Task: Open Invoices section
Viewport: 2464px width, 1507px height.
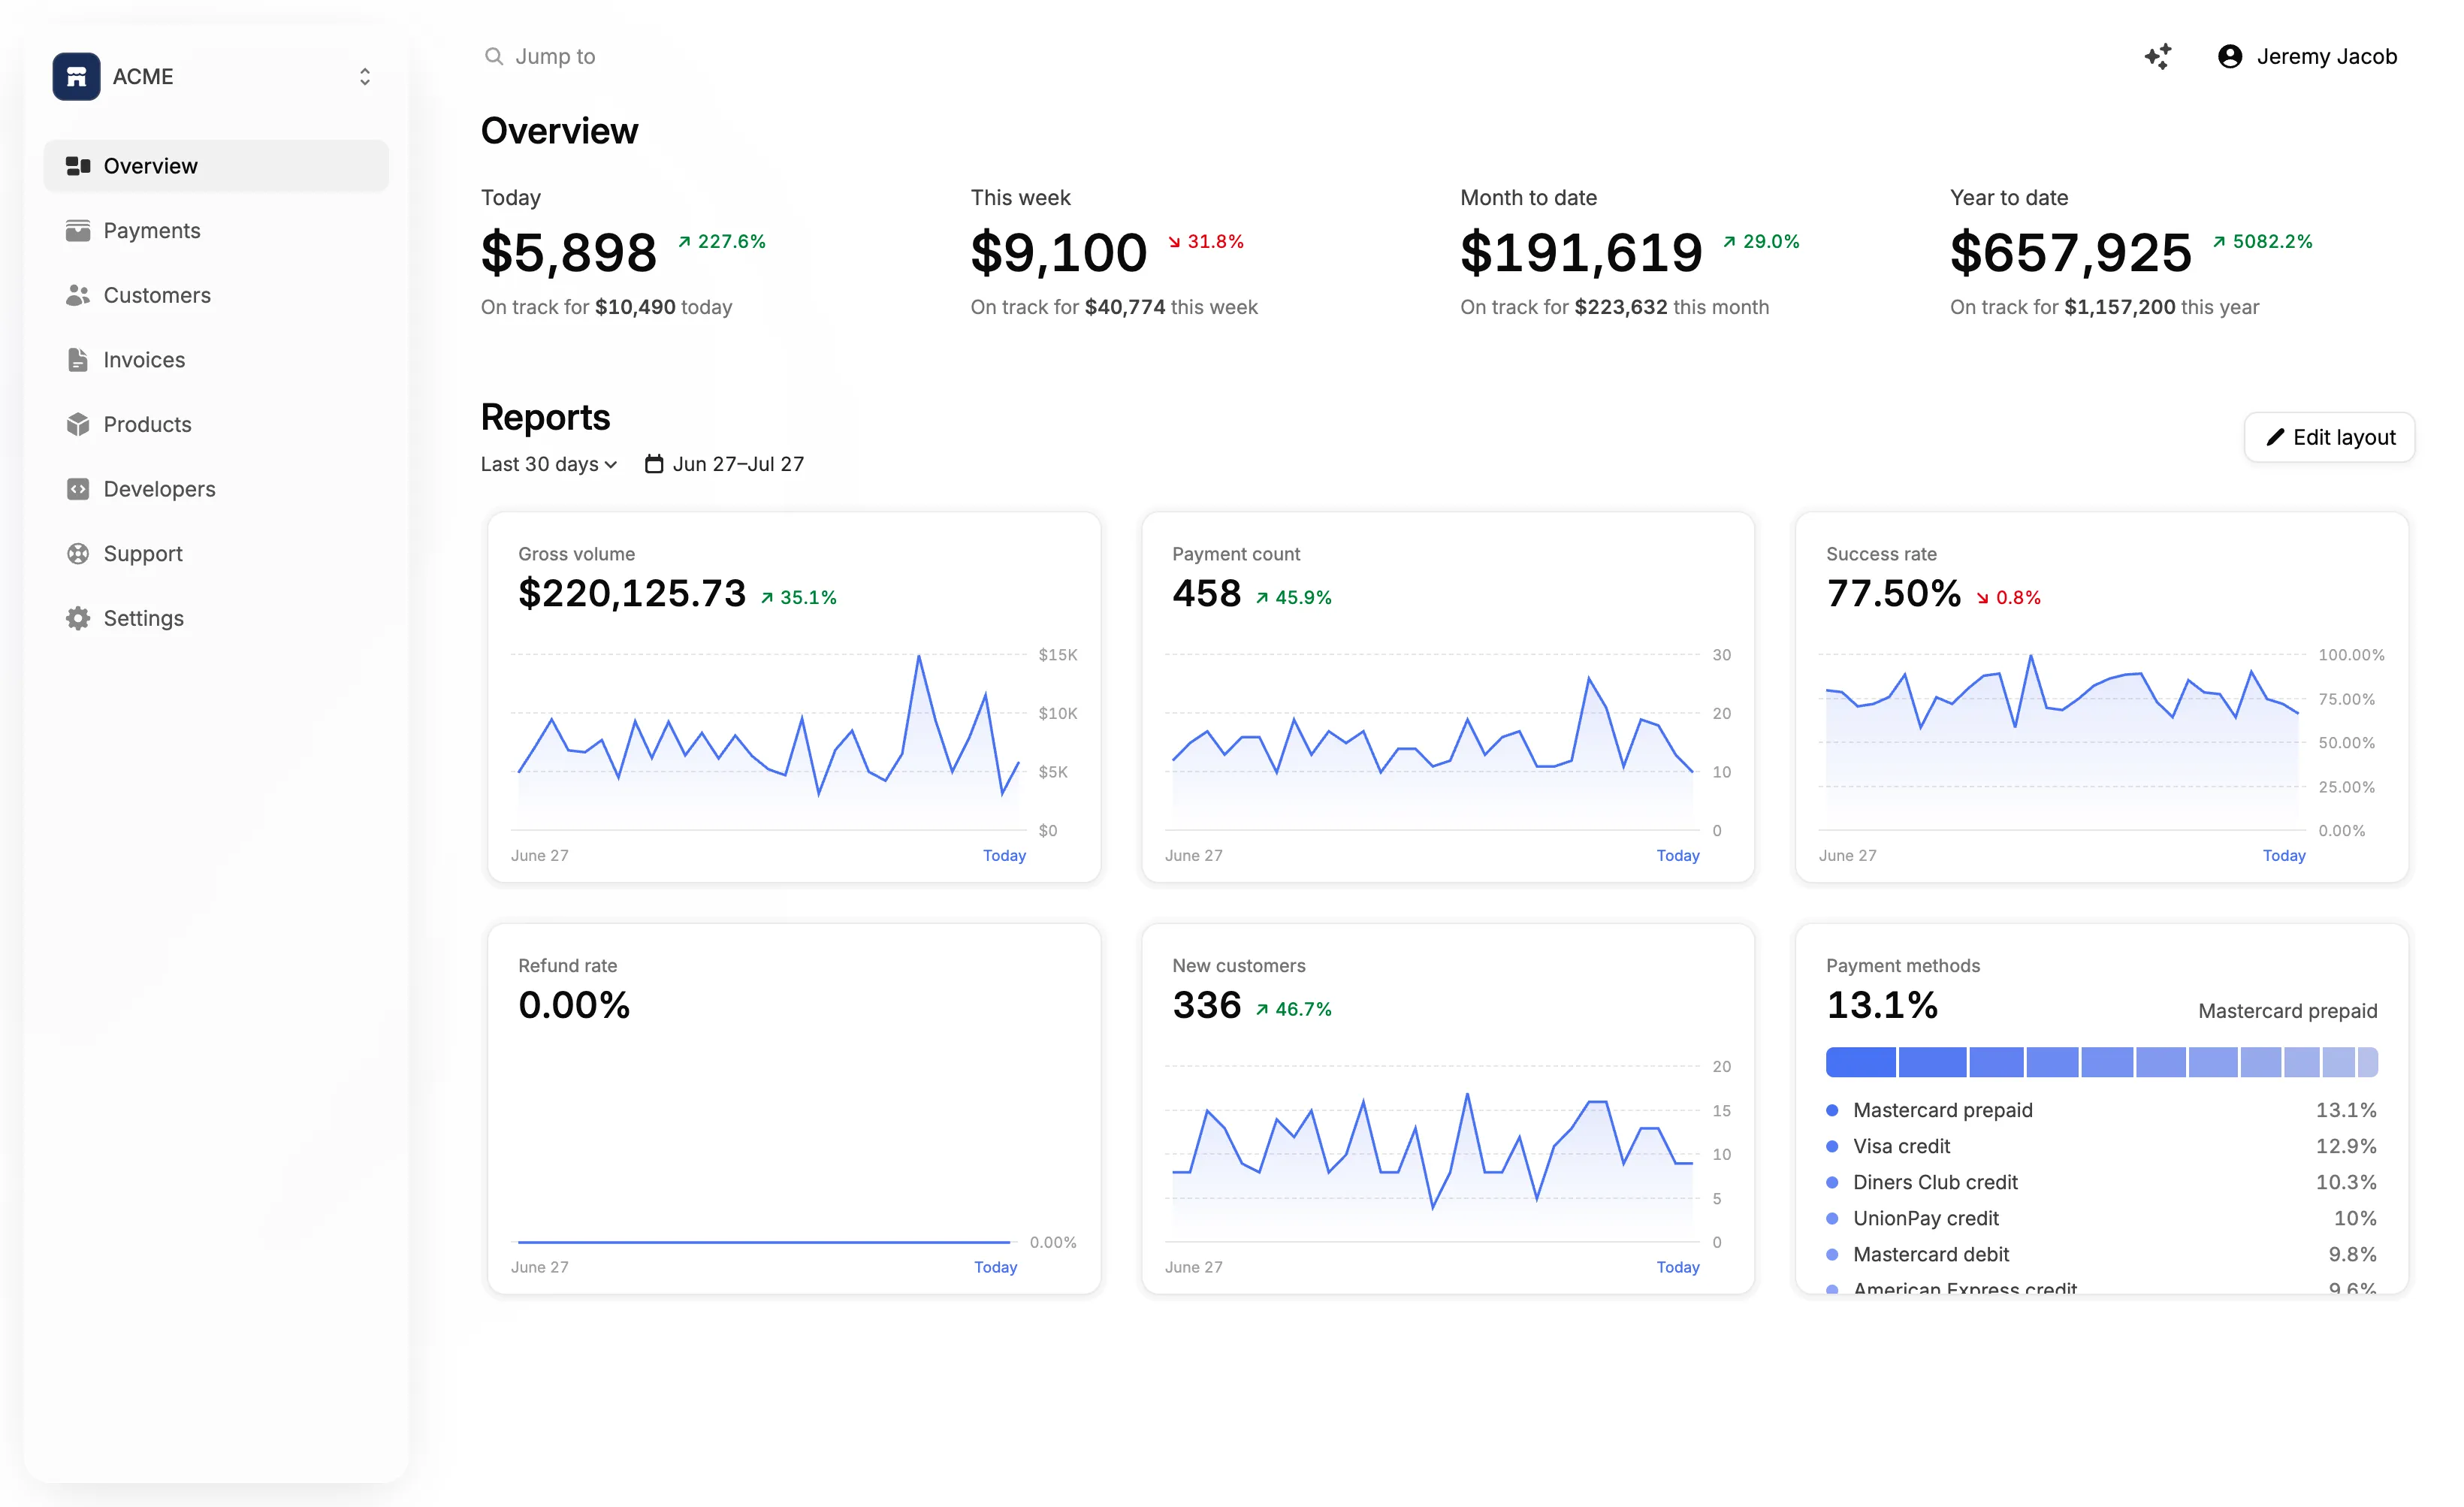Action: 216,360
